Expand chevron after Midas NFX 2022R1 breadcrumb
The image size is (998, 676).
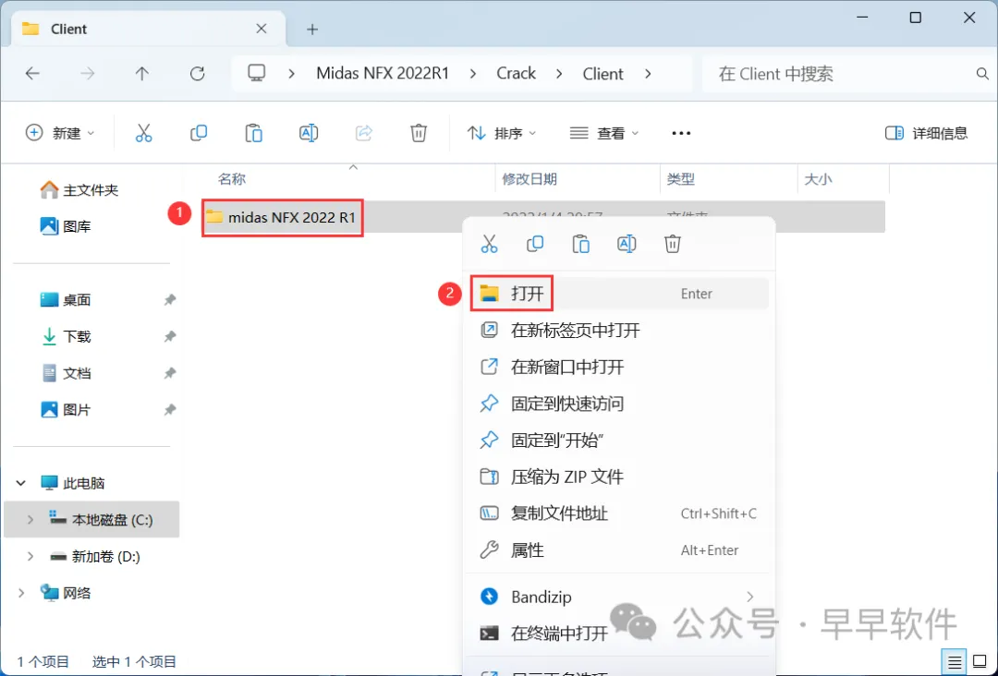point(473,74)
